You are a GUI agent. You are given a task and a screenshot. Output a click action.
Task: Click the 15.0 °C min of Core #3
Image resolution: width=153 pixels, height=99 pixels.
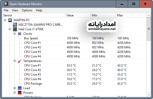[97, 75]
